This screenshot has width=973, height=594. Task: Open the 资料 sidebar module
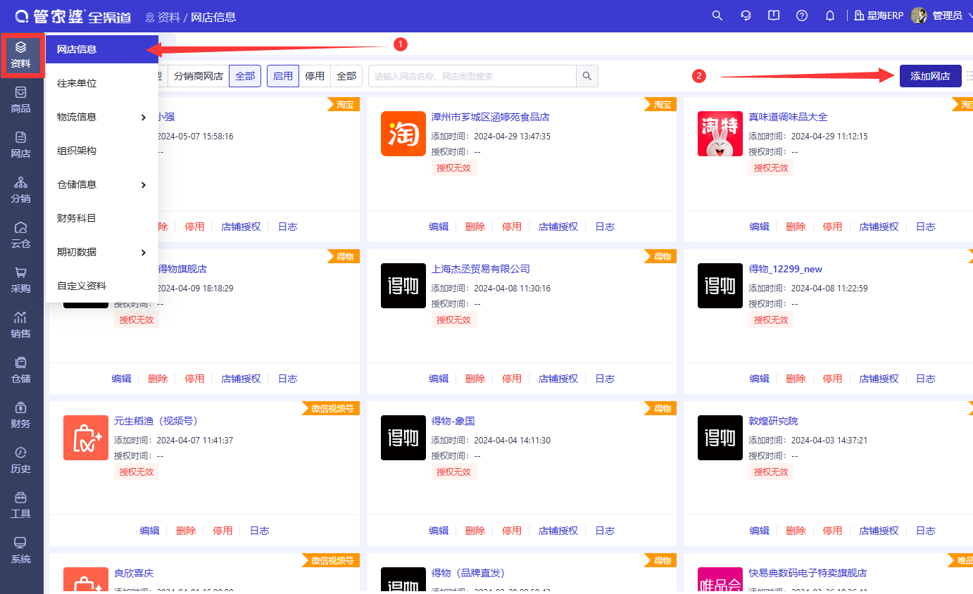tap(21, 56)
